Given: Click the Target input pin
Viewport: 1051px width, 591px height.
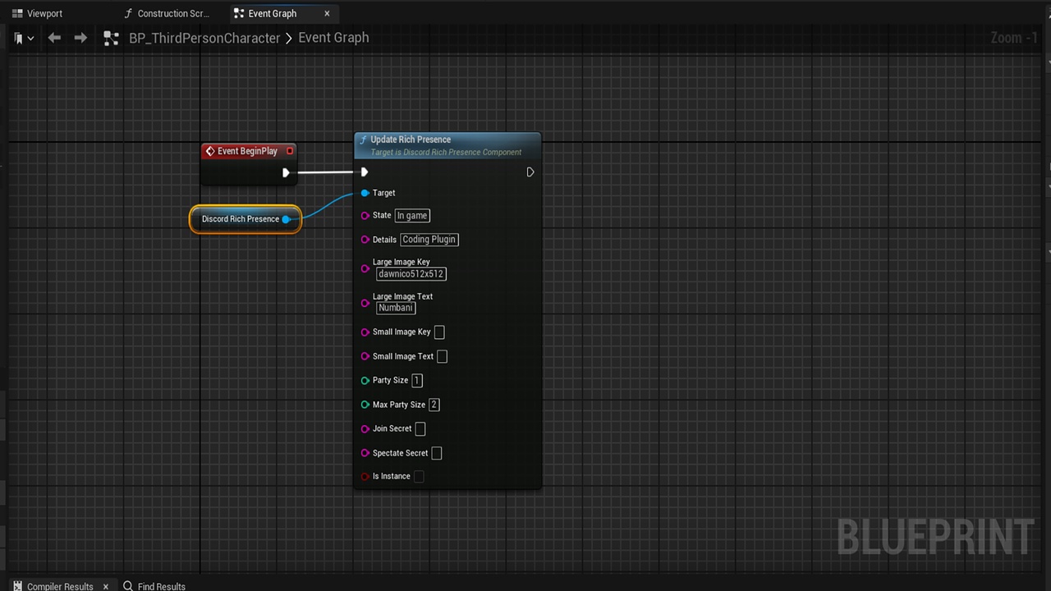Looking at the screenshot, I should pyautogui.click(x=365, y=193).
